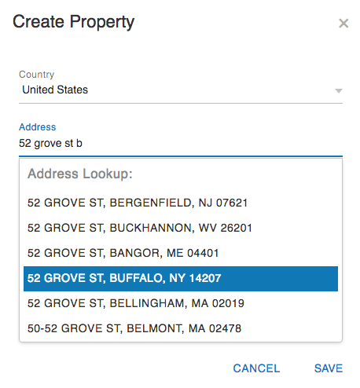Screen dimensions: 360x388
Task: Click the CANCEL button
Action: click(x=256, y=368)
